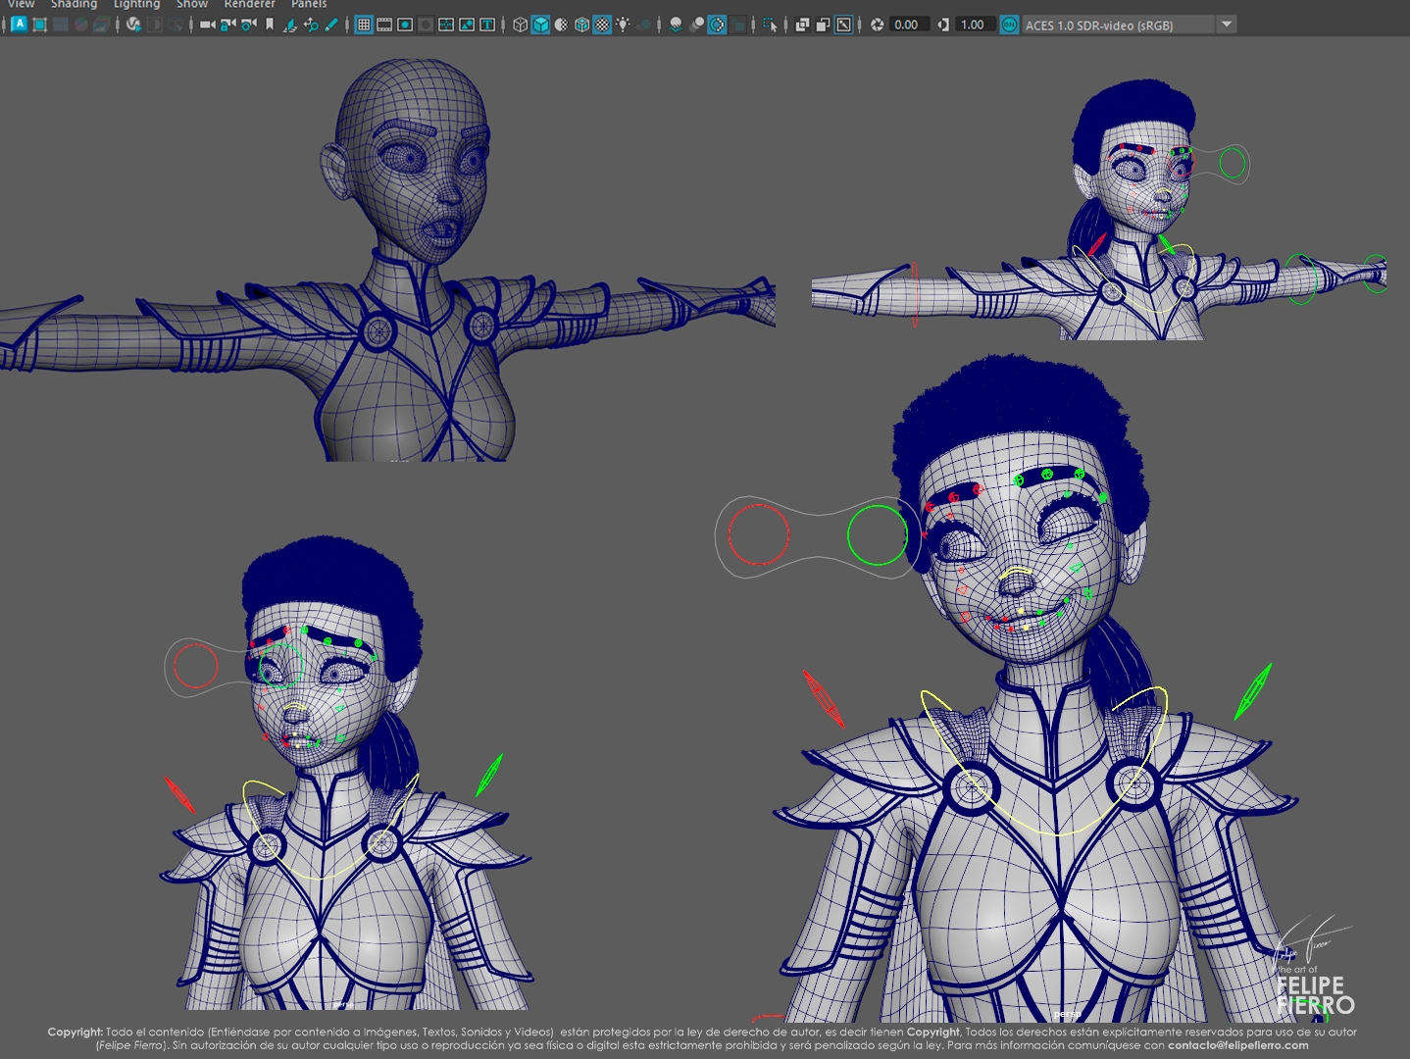Image resolution: width=1410 pixels, height=1059 pixels.
Task: Open camera bookmarks icon
Action: click(x=270, y=25)
